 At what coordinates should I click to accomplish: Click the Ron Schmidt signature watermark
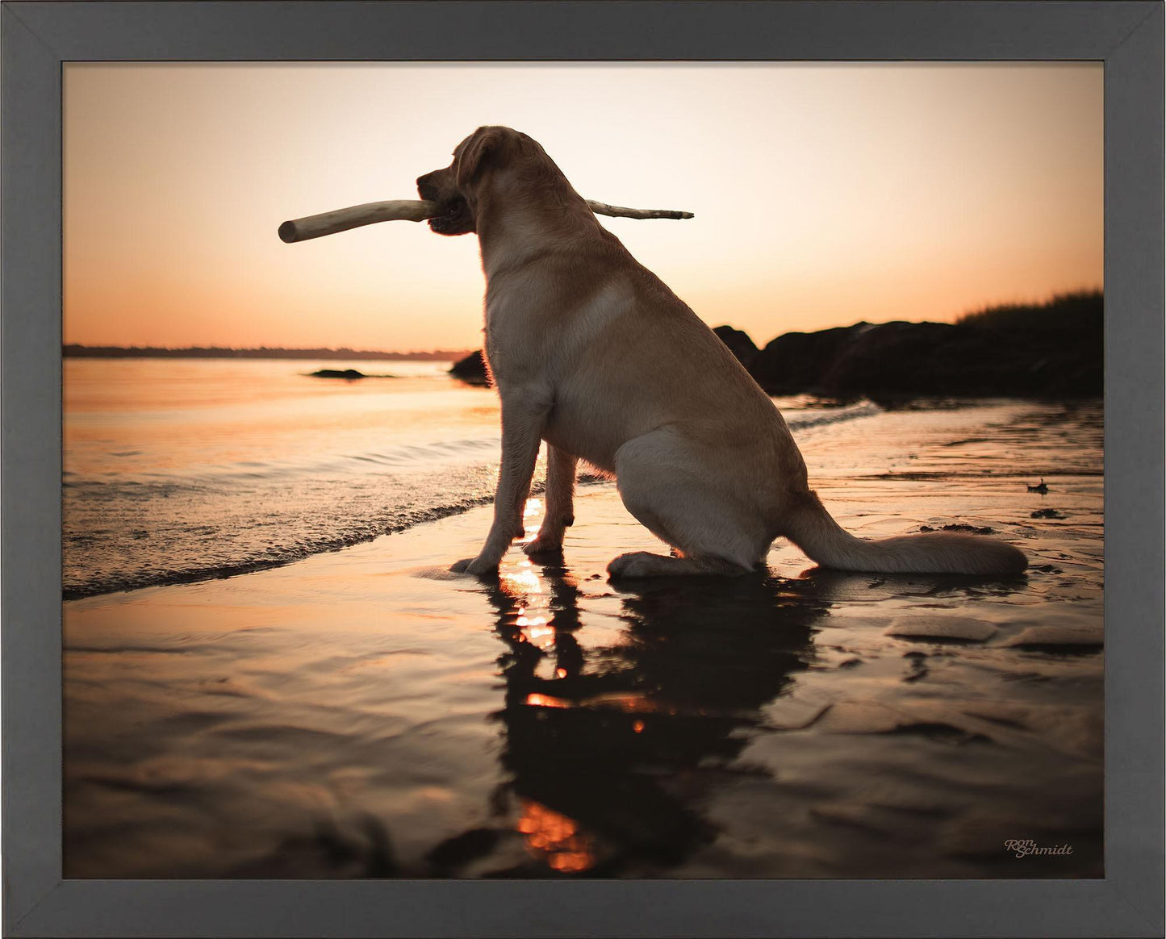[x=1039, y=848]
